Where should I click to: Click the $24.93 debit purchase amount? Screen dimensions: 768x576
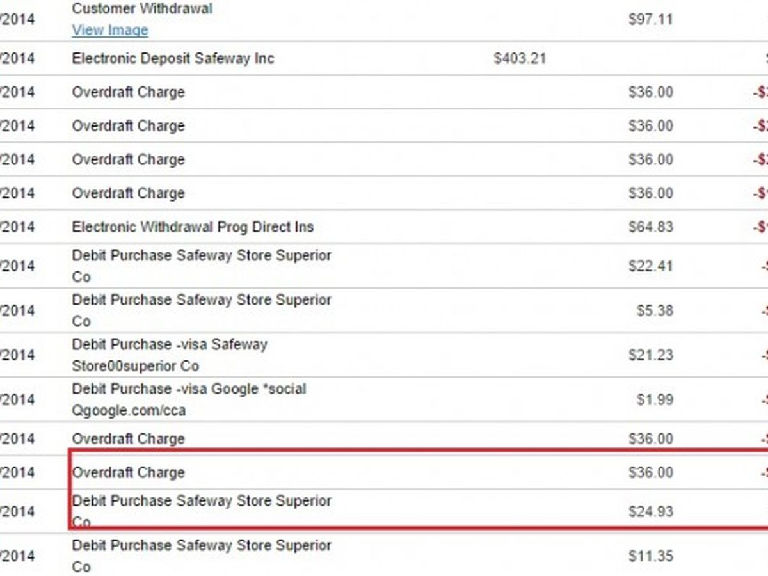pyautogui.click(x=650, y=512)
